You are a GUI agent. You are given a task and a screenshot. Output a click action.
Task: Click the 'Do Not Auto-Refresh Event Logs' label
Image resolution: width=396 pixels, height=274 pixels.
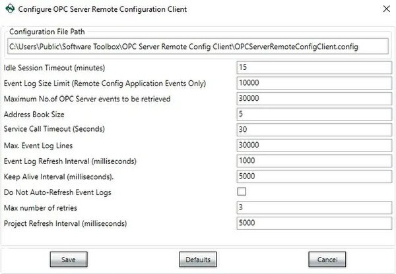(57, 192)
